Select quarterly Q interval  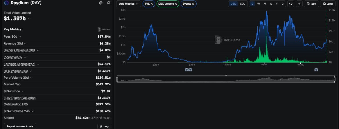[x=271, y=4]
